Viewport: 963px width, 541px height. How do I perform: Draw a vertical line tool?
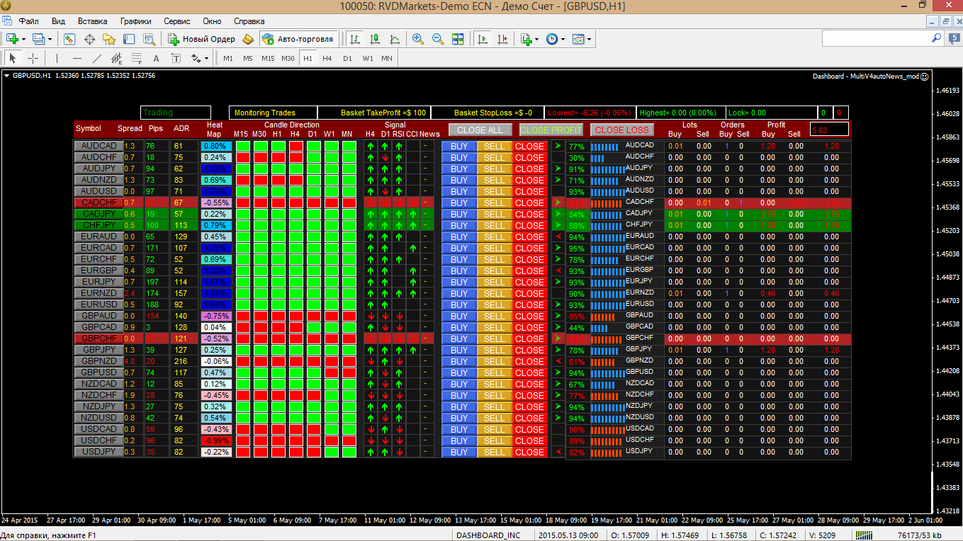pyautogui.click(x=57, y=58)
